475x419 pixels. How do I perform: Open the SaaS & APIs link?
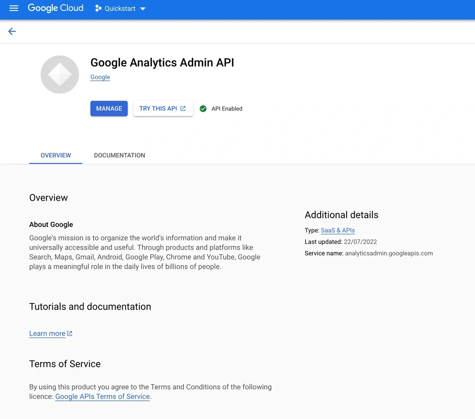(338, 230)
